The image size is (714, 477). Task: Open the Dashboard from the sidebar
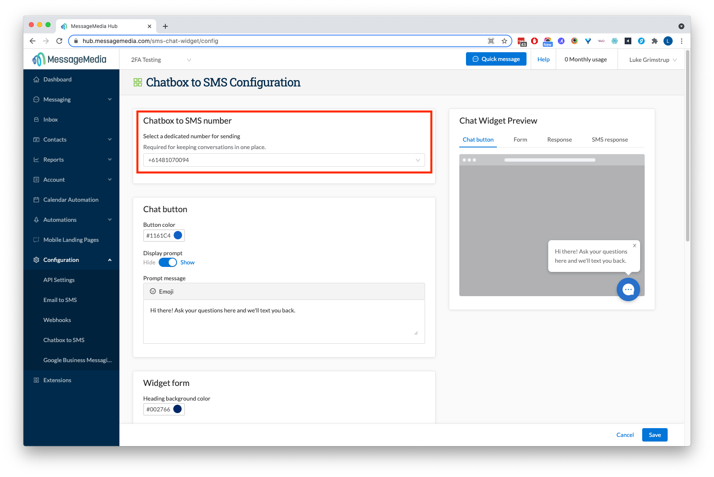[x=58, y=79]
